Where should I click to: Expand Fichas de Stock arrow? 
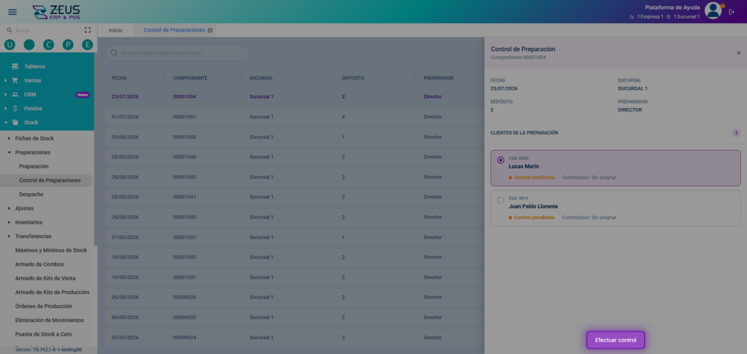point(9,138)
